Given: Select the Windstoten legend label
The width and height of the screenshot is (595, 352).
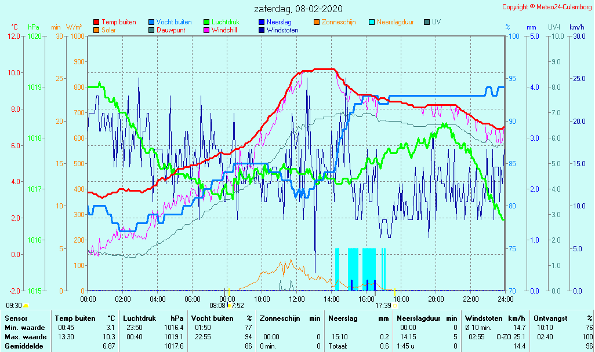Looking at the screenshot, I should coord(282,30).
